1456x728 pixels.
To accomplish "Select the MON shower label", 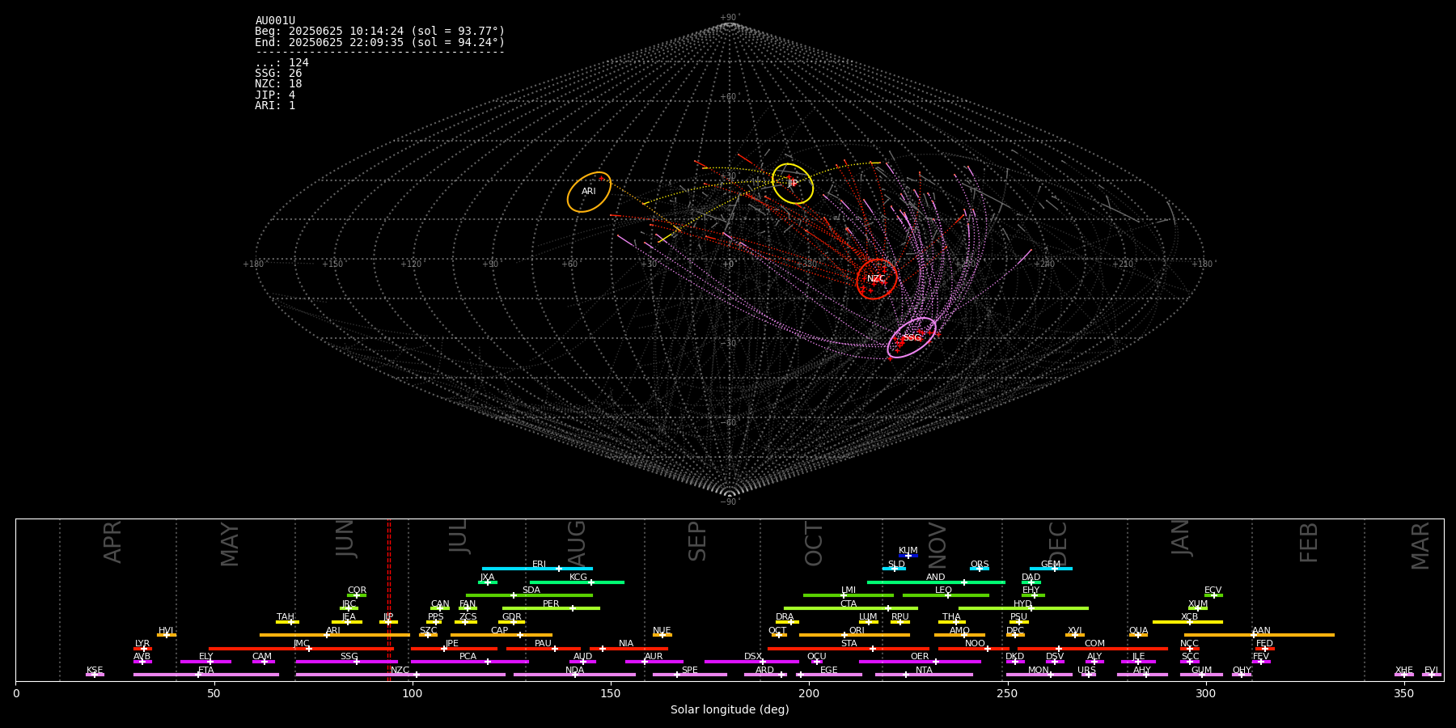I will coord(1039,671).
